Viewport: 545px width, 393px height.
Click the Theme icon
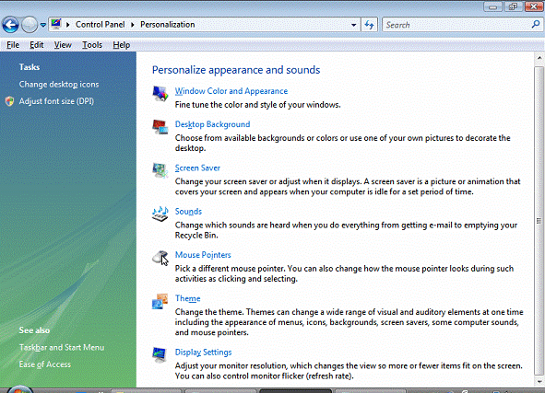coord(160,301)
